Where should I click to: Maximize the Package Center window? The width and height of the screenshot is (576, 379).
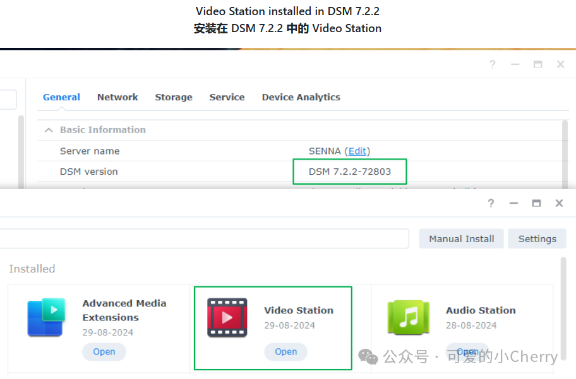point(536,203)
